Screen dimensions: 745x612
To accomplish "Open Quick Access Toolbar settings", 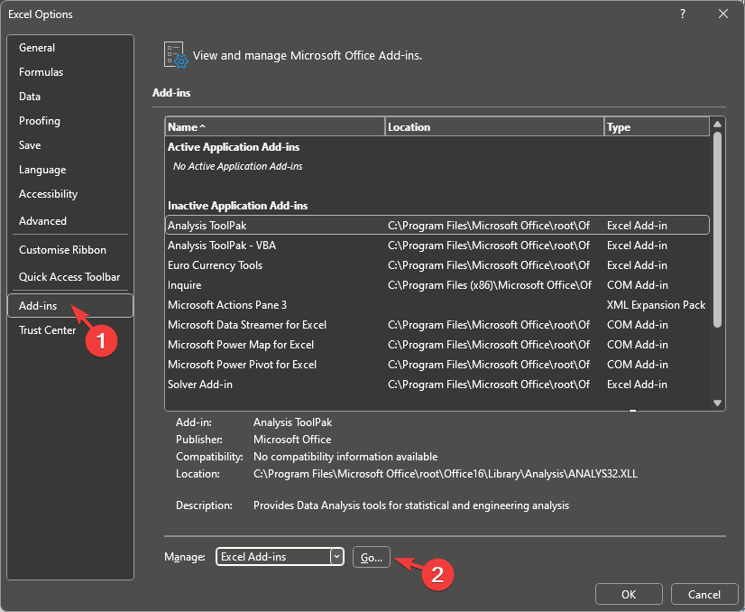I will coord(69,277).
